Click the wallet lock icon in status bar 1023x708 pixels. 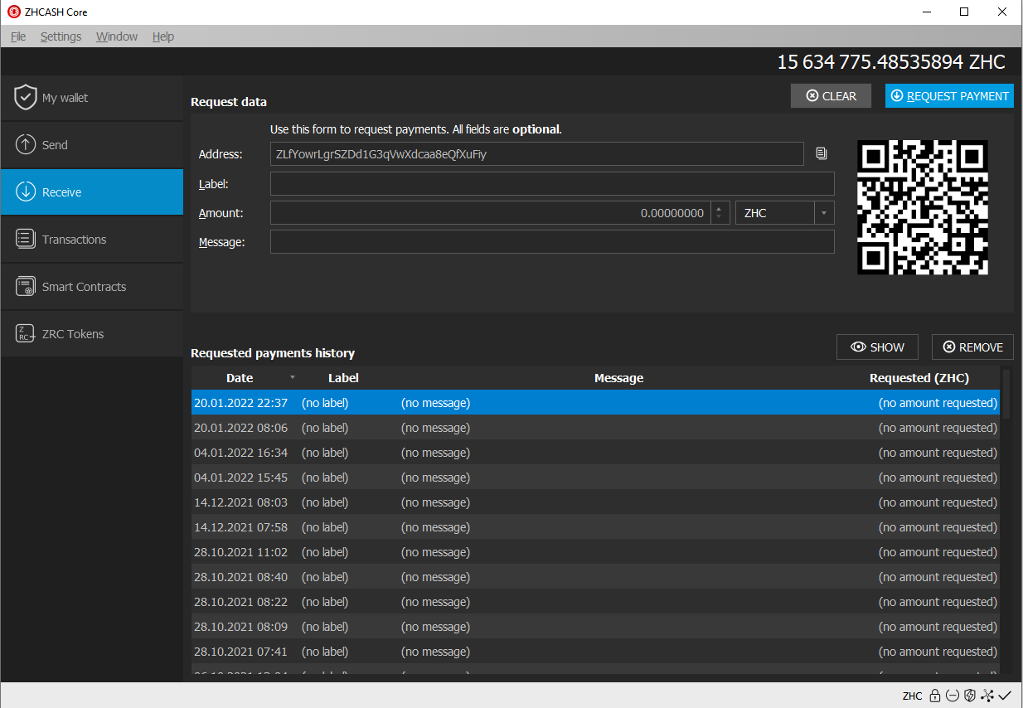(934, 696)
